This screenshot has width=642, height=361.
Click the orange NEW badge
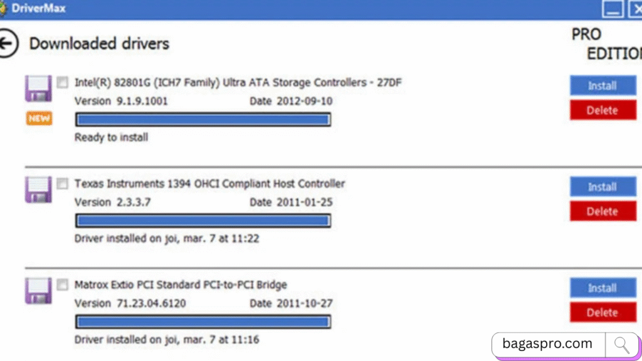(39, 118)
